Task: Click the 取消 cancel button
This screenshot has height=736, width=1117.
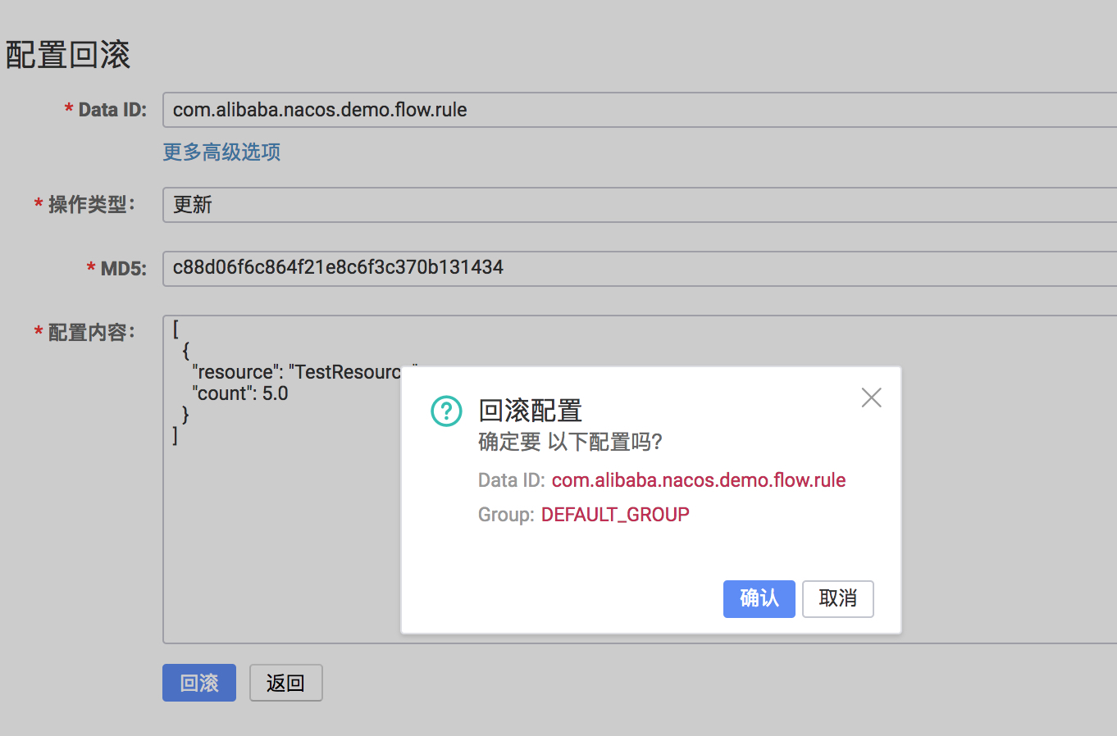Action: tap(837, 598)
